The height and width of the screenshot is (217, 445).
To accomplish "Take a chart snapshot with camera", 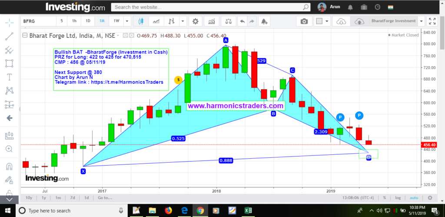I will pos(304,21).
